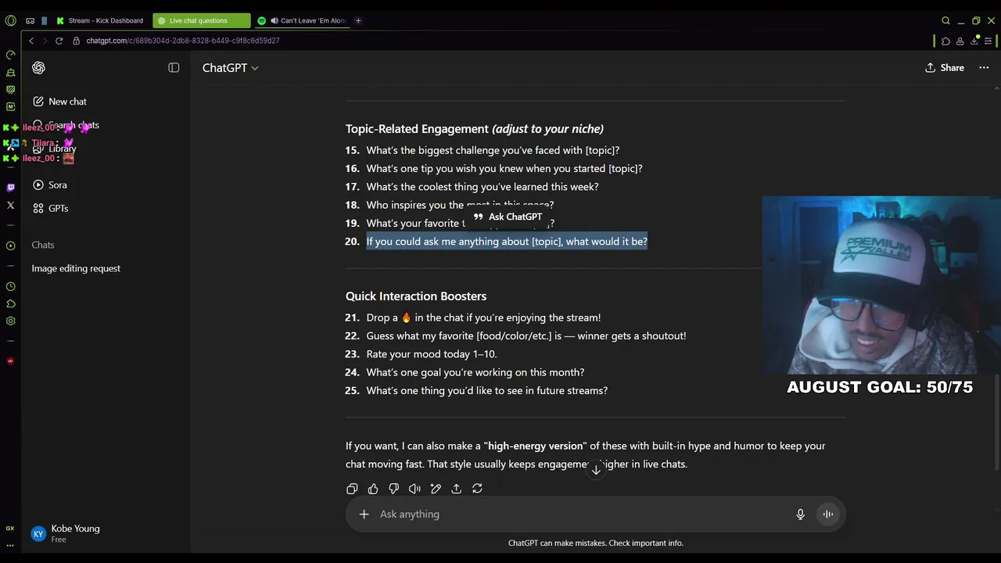Image resolution: width=1001 pixels, height=563 pixels.
Task: Open history clock in browser sidebar
Action: coord(10,287)
